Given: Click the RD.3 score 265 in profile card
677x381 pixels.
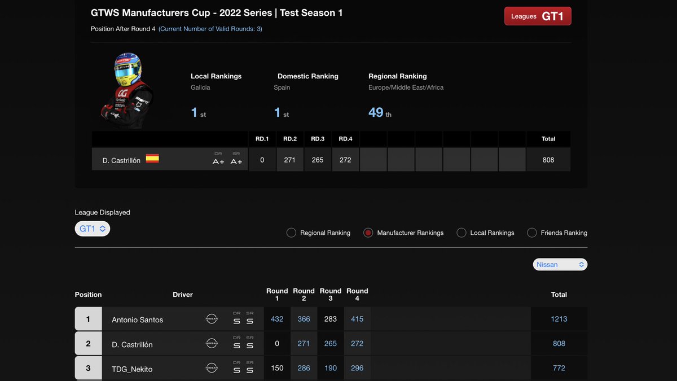Looking at the screenshot, I should click(318, 160).
